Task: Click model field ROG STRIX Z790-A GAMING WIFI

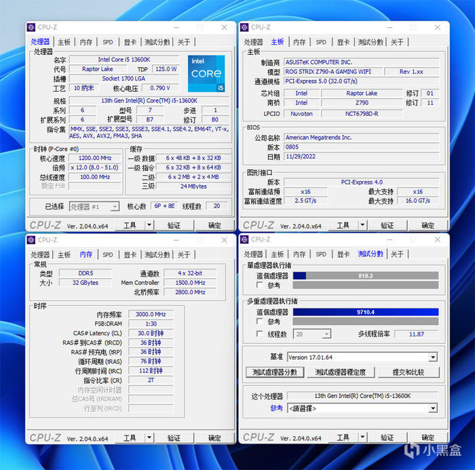Action: pos(332,72)
